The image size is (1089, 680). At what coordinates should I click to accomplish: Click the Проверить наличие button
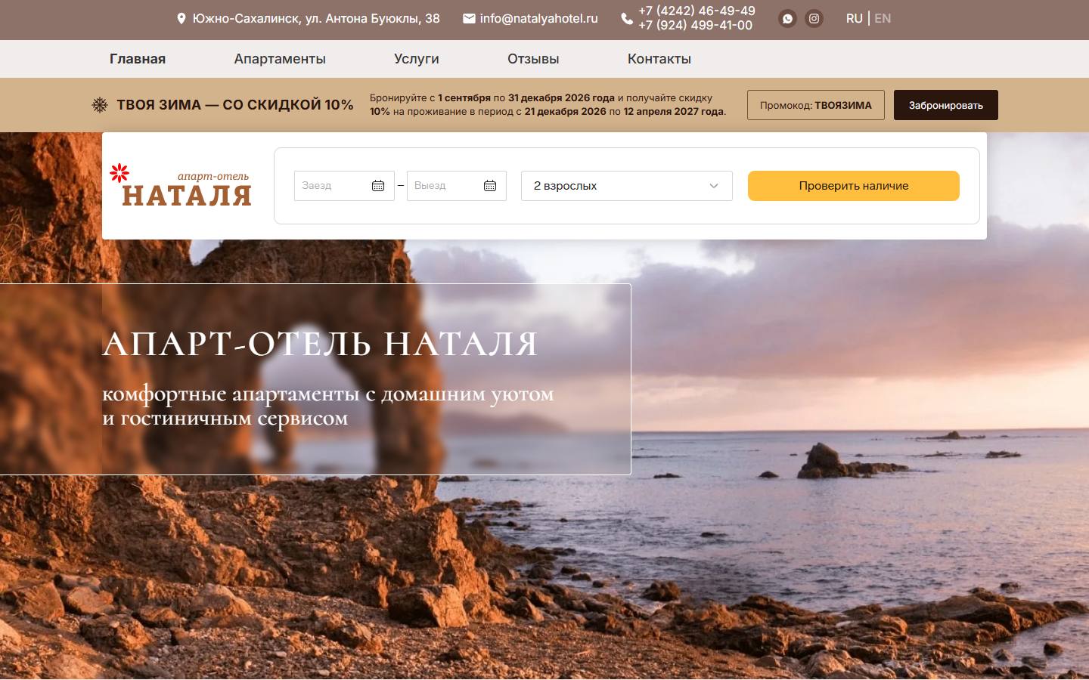[x=854, y=186]
